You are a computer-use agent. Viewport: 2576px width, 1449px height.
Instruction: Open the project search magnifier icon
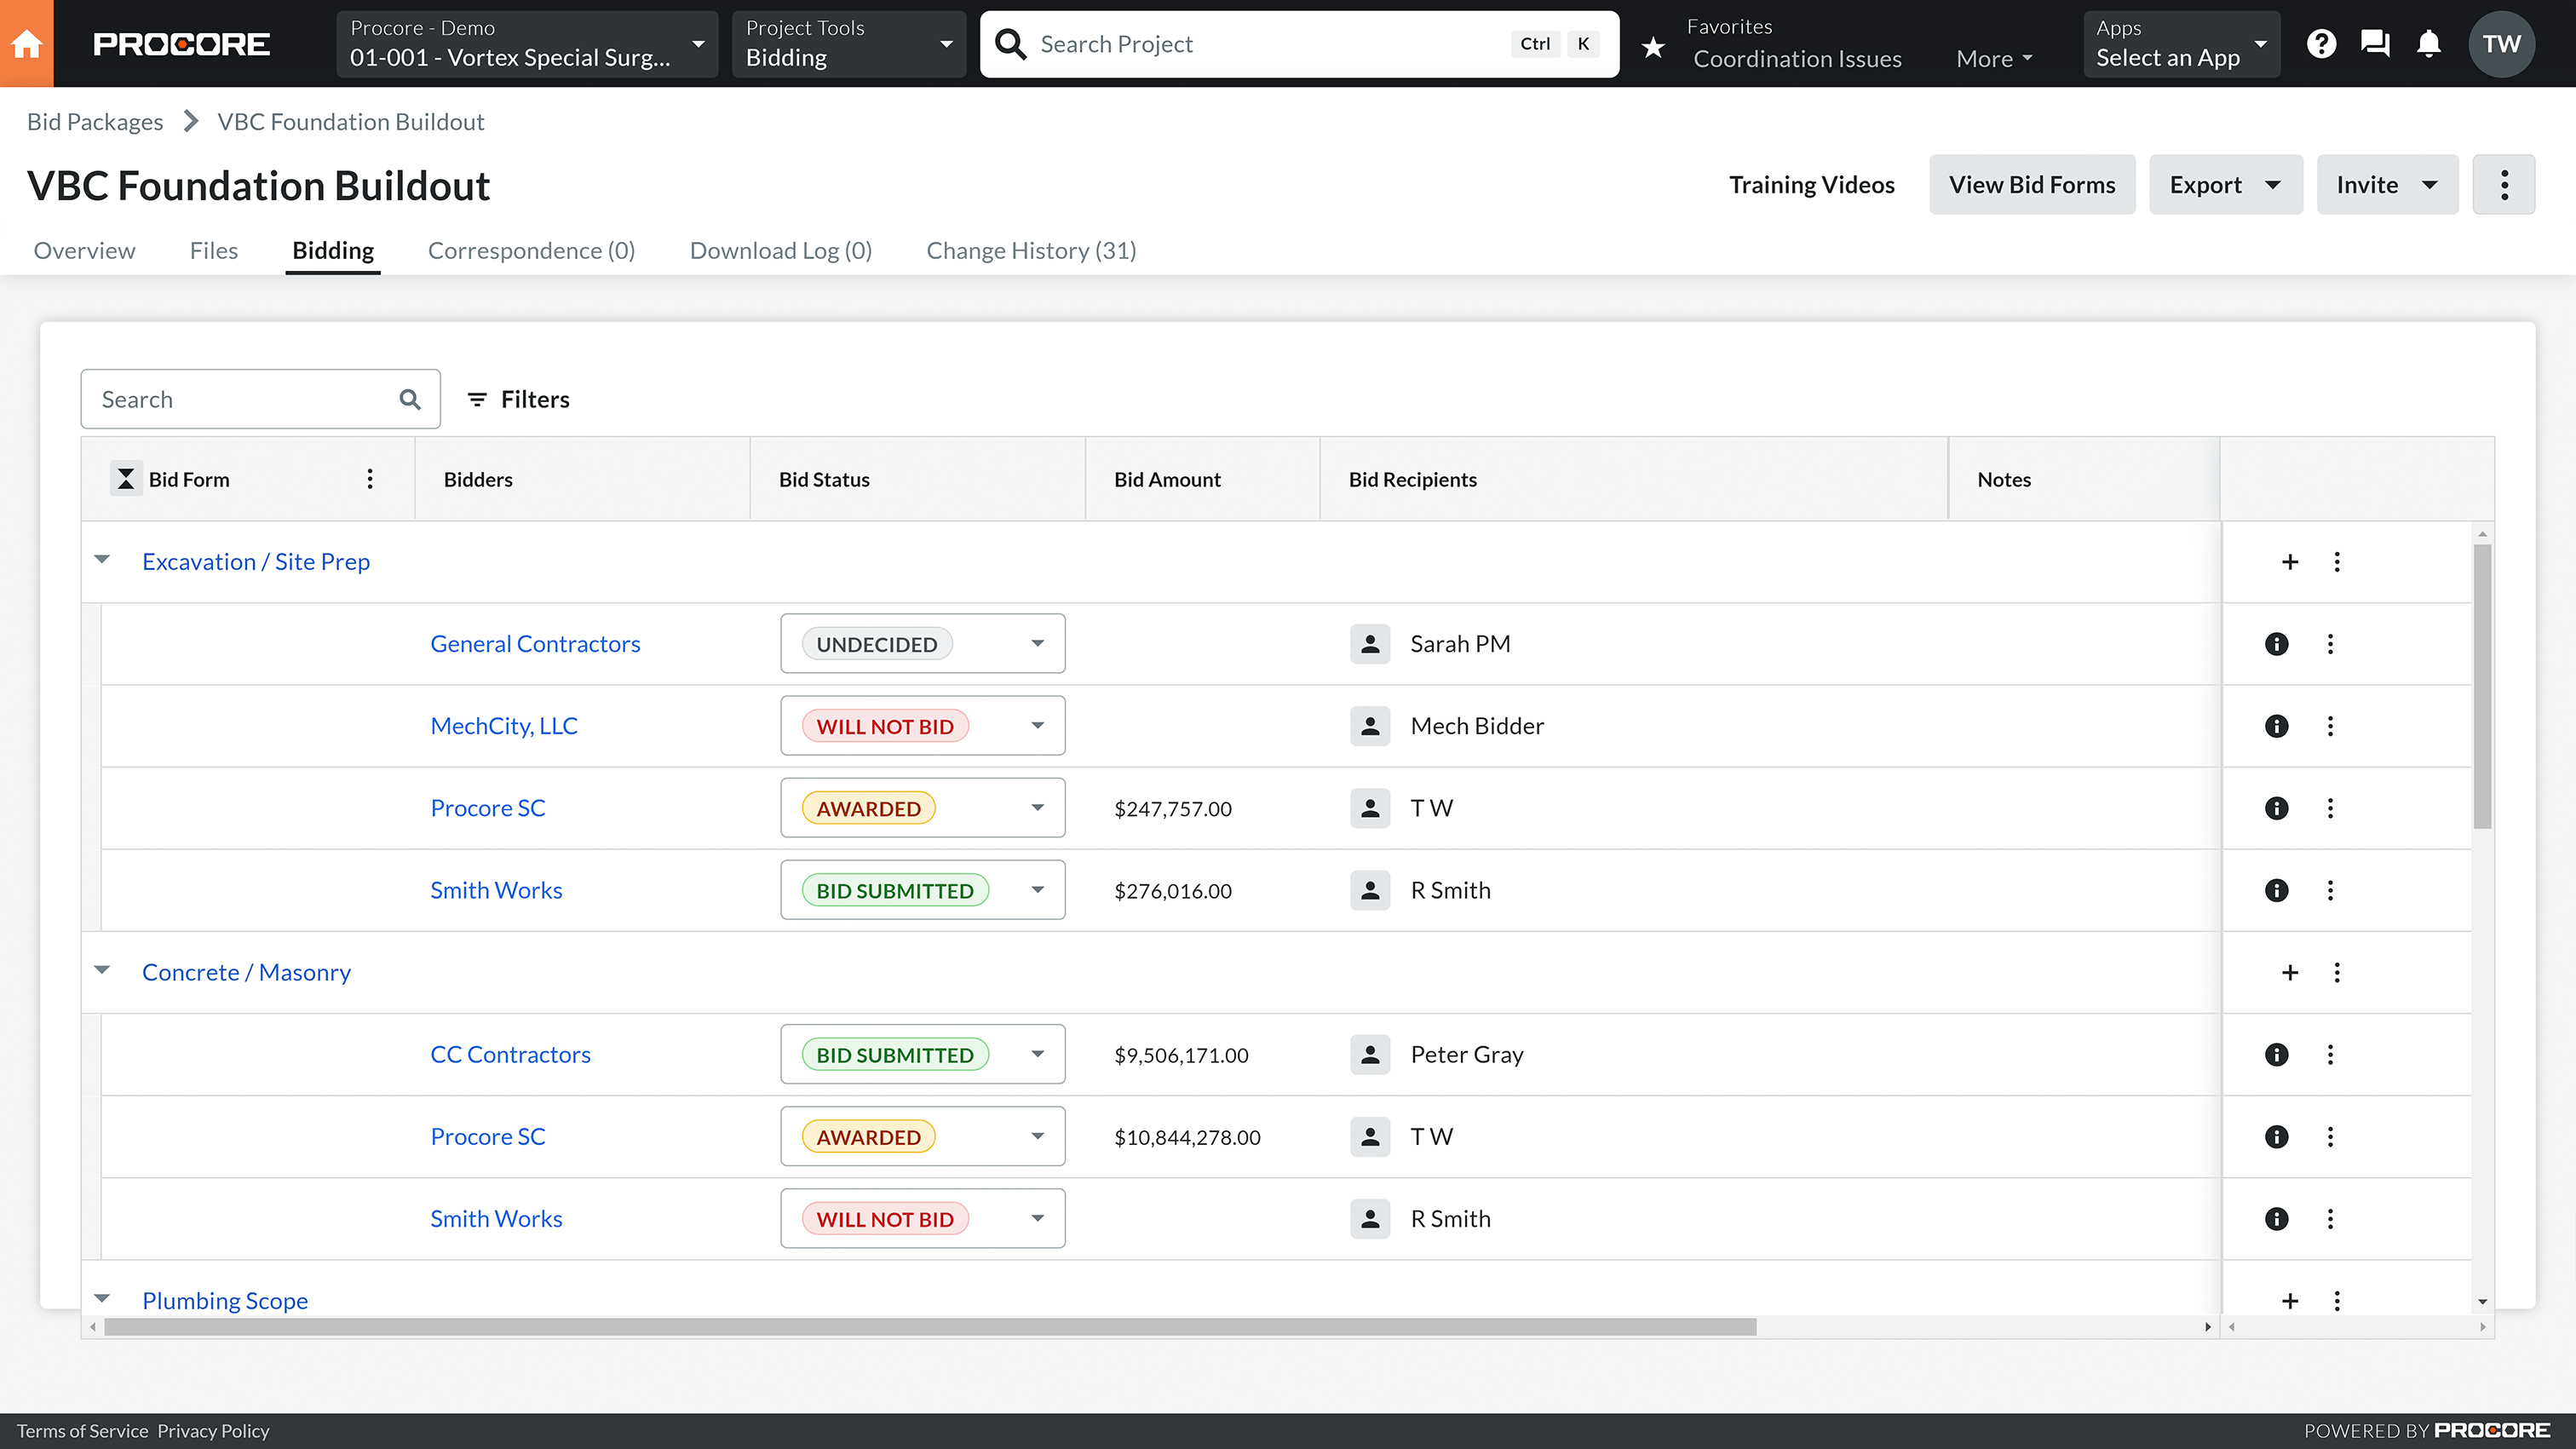click(1010, 43)
